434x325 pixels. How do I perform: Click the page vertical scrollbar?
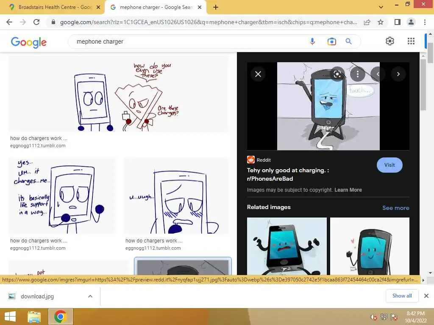(431, 53)
